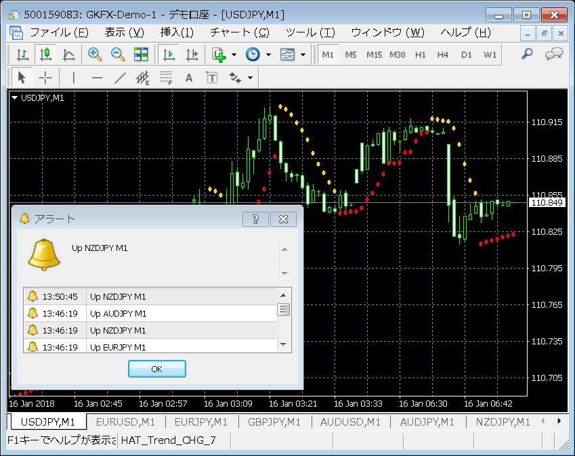Open the ツール (T) menu
Image resolution: width=575 pixels, height=456 pixels.
310,32
